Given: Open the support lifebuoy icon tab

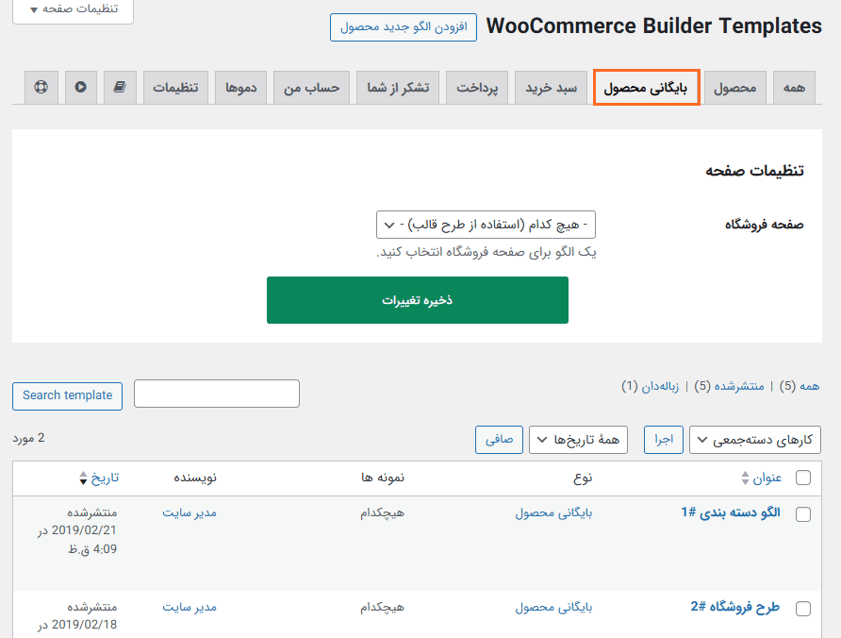Looking at the screenshot, I should click(x=41, y=87).
